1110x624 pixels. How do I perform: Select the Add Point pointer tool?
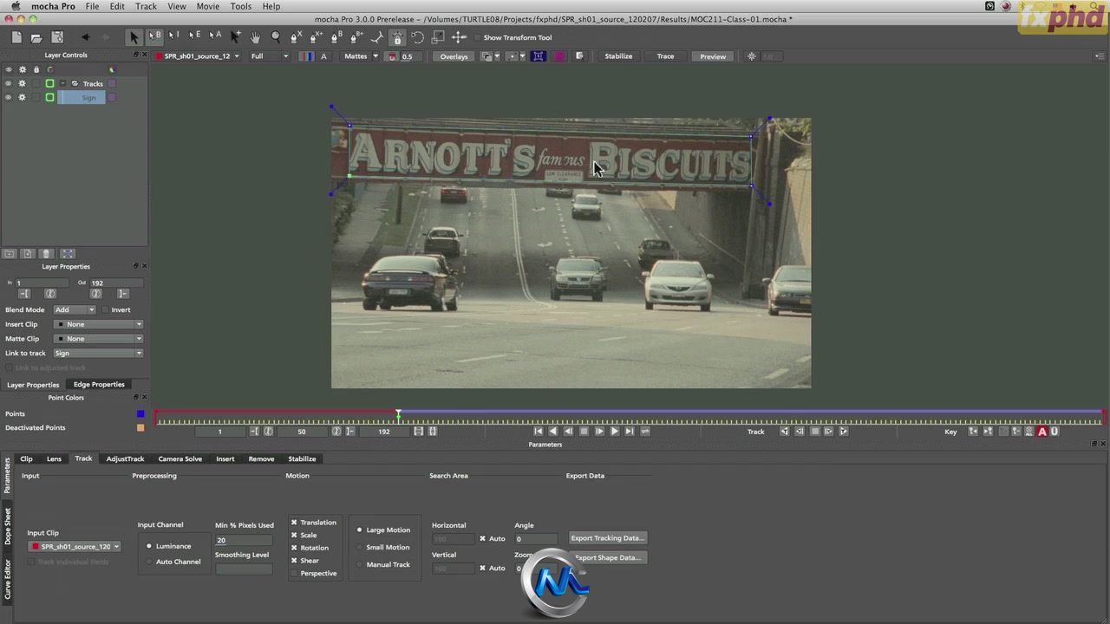(x=235, y=37)
